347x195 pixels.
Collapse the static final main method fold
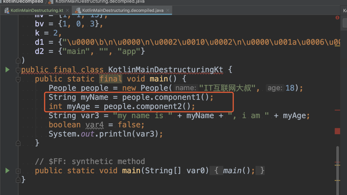pos(18,80)
